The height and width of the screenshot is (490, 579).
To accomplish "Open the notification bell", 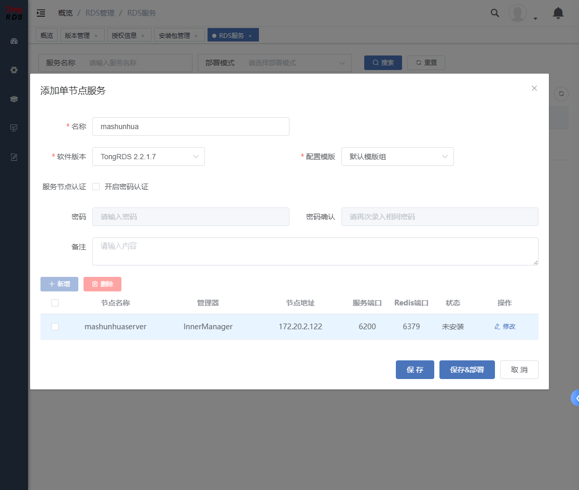I will click(x=558, y=13).
